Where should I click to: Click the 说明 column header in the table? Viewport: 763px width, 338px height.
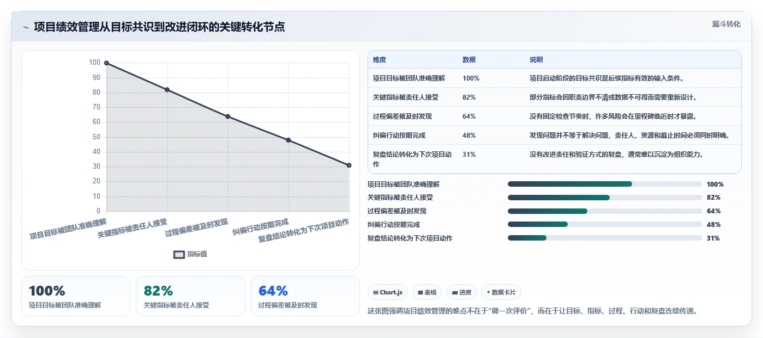536,60
